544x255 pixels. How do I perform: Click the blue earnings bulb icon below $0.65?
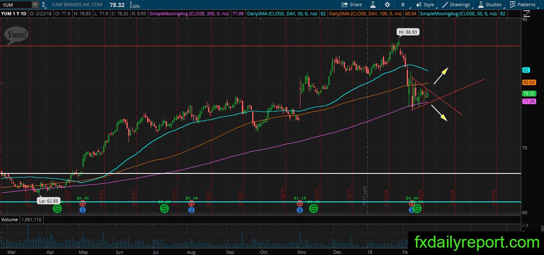pos(82,210)
